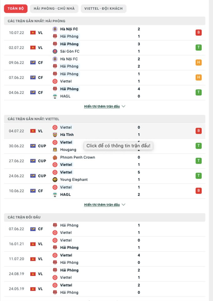Expand more Hải Phòng matches with the chevron
This screenshot has height=301, width=213.
[x=123, y=107]
